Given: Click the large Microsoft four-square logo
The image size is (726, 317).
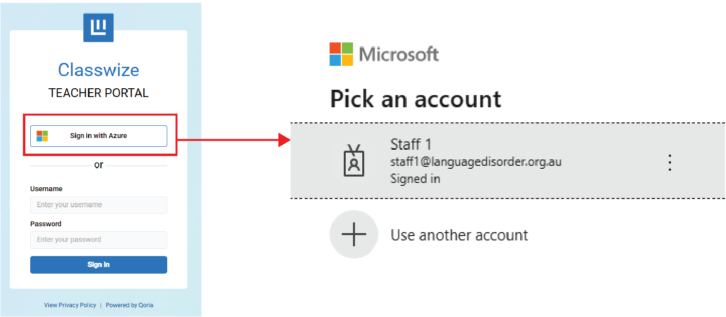Looking at the screenshot, I should pyautogui.click(x=341, y=54).
